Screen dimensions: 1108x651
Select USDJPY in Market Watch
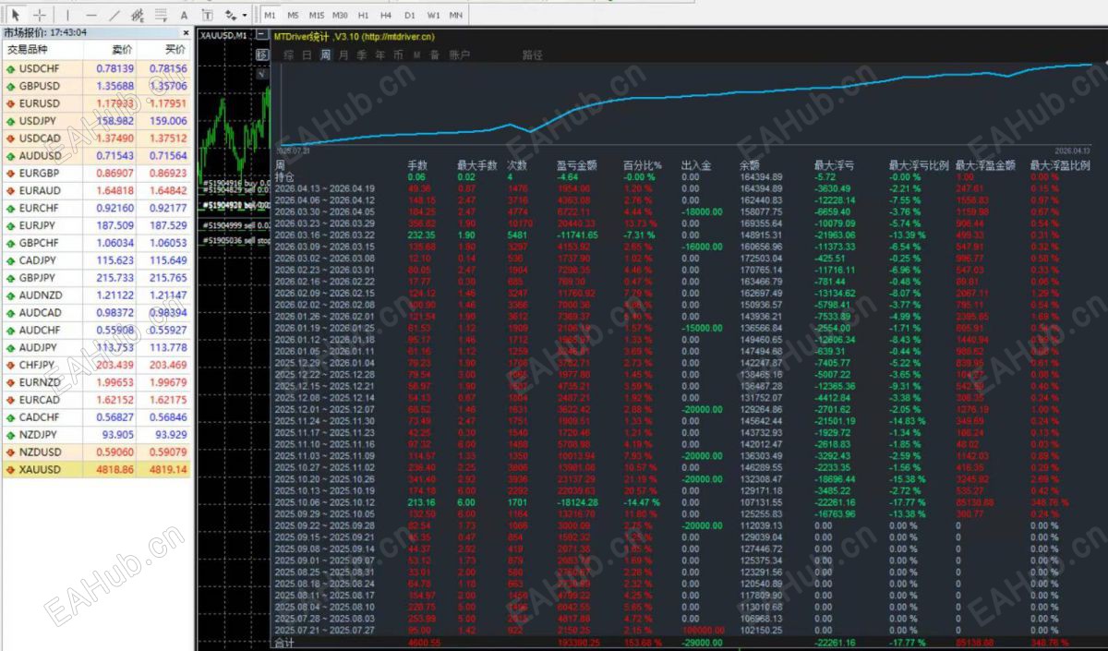(96, 121)
